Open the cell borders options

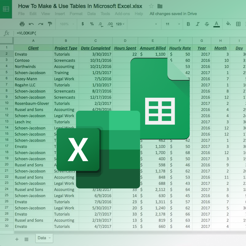[x=238, y=24]
